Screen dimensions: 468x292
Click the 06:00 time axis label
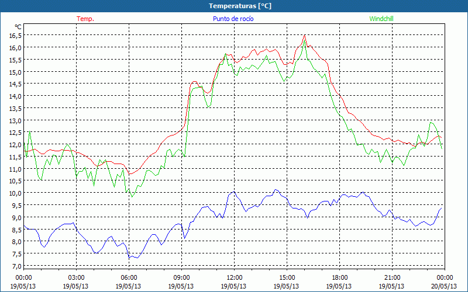[129, 278]
